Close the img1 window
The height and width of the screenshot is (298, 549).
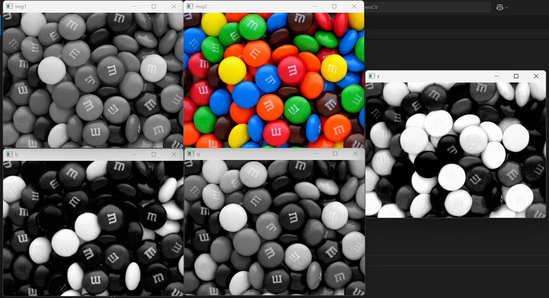pyautogui.click(x=174, y=6)
